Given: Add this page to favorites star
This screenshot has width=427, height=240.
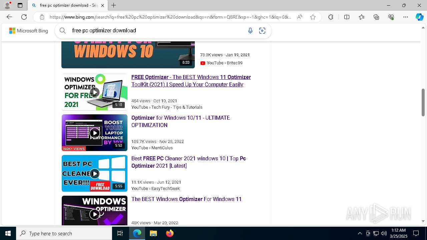Looking at the screenshot, I should click(313, 17).
